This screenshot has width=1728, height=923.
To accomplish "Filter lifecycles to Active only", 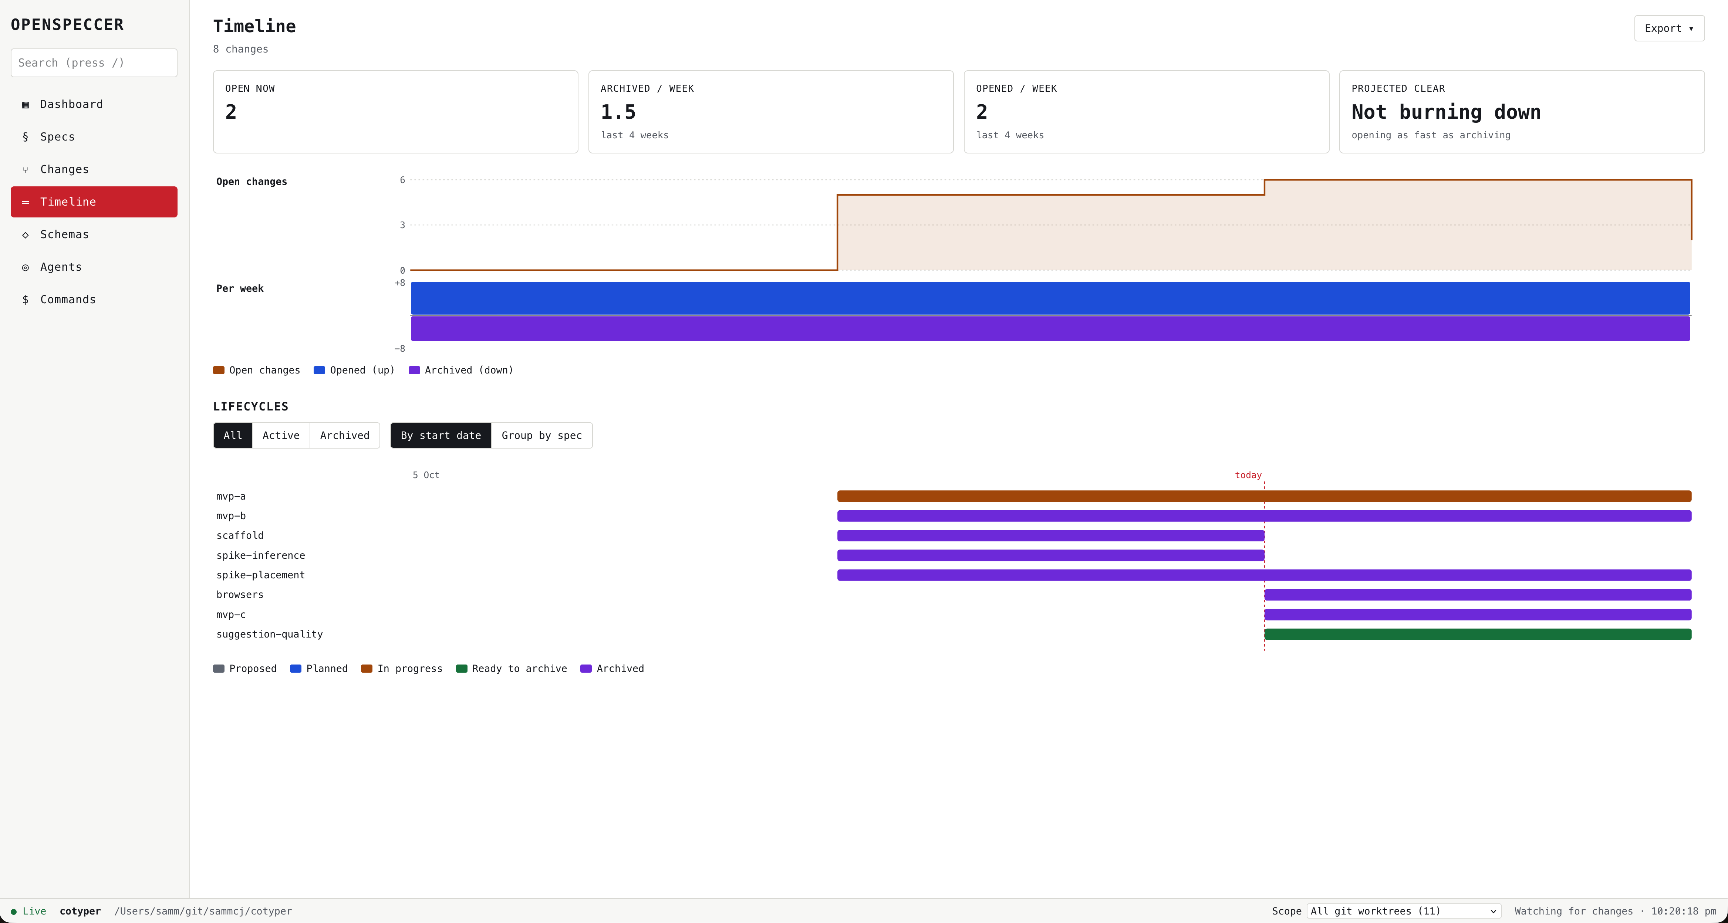I will click(x=281, y=435).
